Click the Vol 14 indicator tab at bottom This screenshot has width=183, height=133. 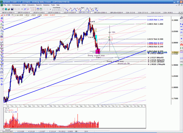pyautogui.click(x=8, y=129)
